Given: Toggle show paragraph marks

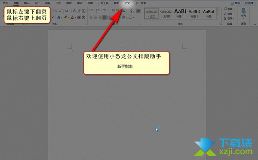Looking at the screenshot, I should click(138, 11).
